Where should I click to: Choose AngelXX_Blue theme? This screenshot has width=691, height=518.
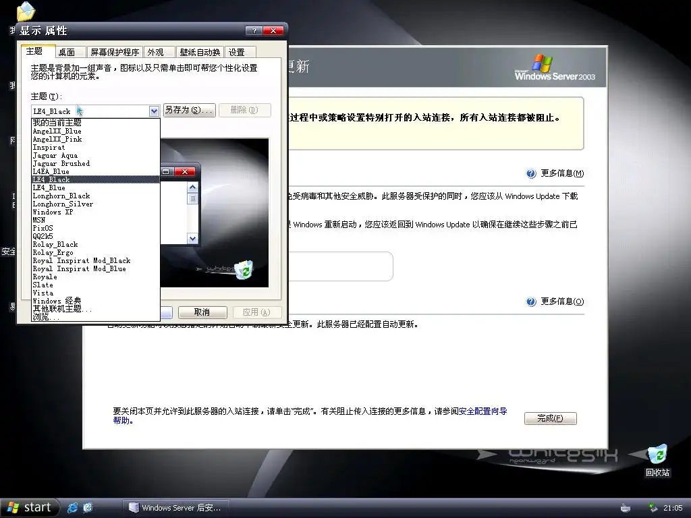96,131
